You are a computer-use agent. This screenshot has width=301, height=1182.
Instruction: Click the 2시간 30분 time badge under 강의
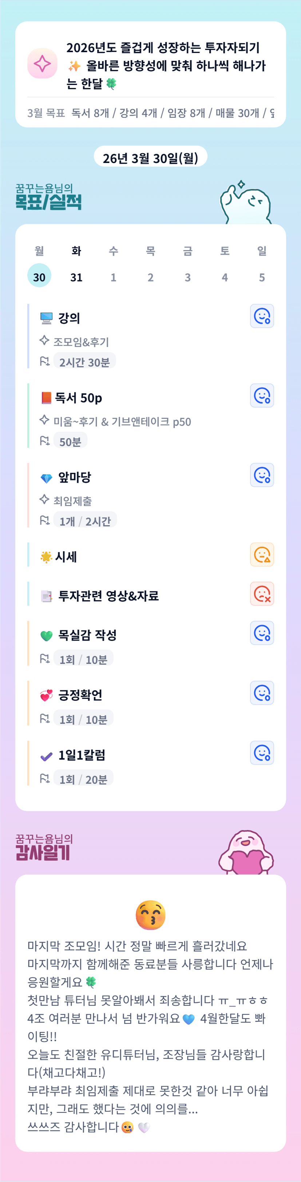click(84, 362)
